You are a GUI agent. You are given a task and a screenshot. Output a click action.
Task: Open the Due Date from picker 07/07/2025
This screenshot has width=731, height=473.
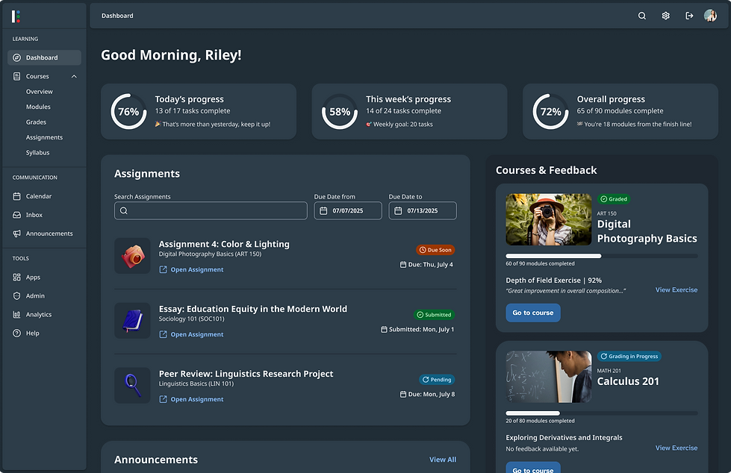pyautogui.click(x=348, y=210)
